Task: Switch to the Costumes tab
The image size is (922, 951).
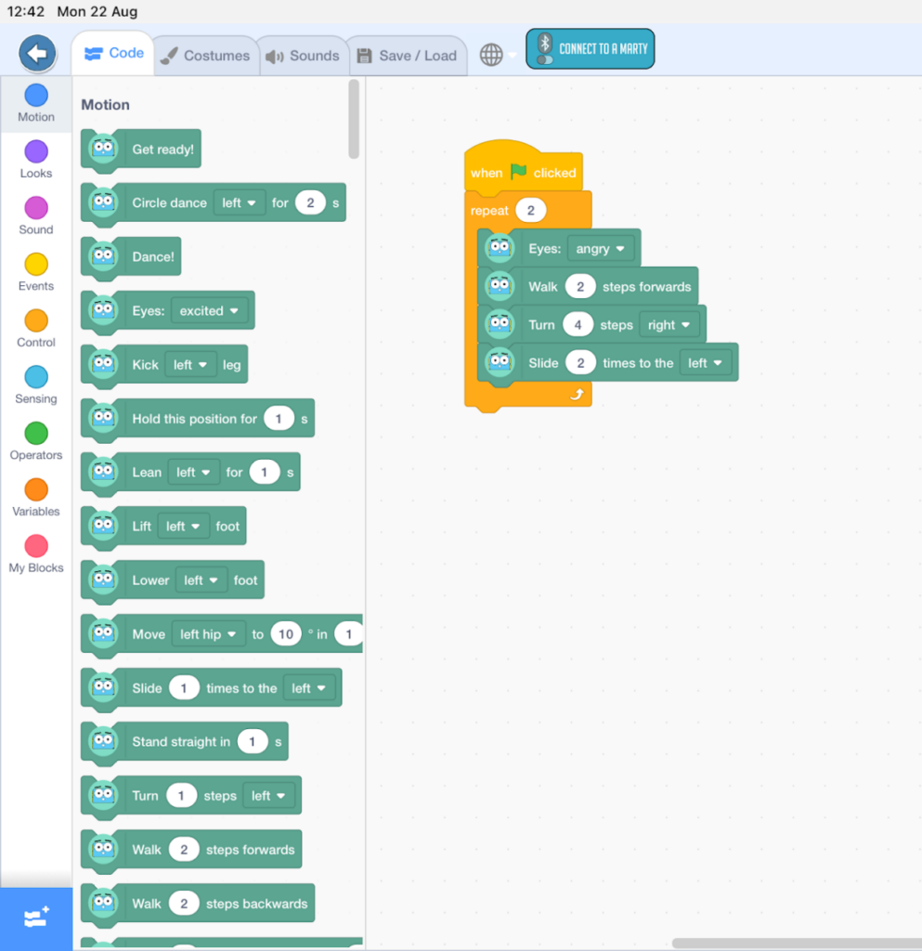Action: (x=204, y=56)
